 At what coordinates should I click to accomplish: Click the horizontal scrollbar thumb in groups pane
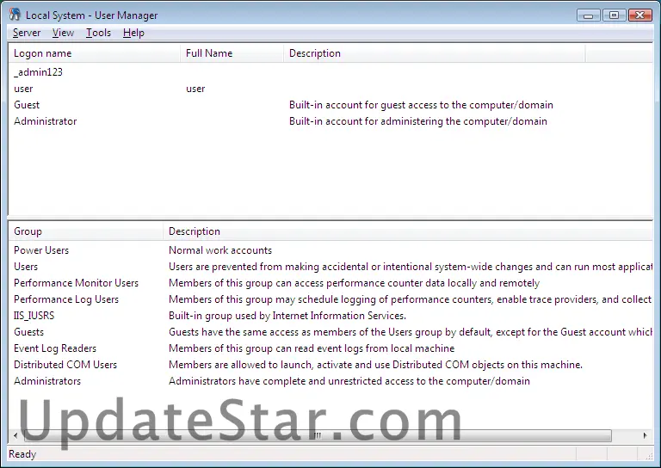[x=318, y=435]
